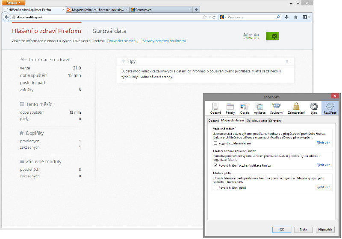Image resolution: width=342 pixels, height=239 pixels.
Task: Go back with the browser back arrow
Action: tap(6, 17)
